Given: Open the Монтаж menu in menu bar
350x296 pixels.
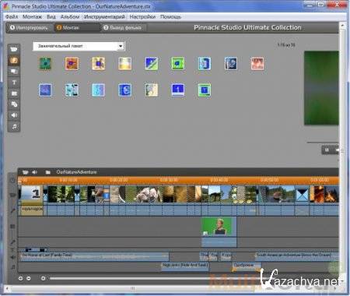Looking at the screenshot, I should point(32,17).
